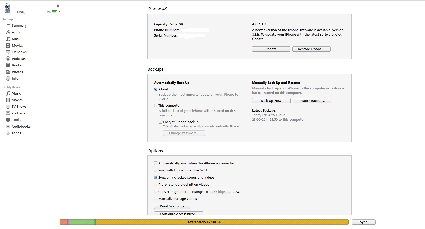Click the 77% battery percentage text
425x229 pixels.
point(48,12)
